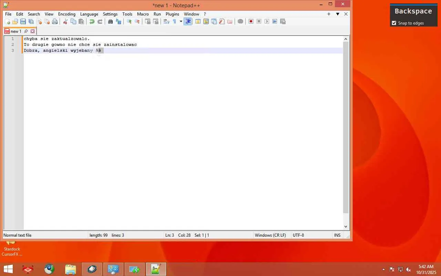The image size is (441, 276).
Task: Open File Explorer from the taskbar
Action: coord(70,269)
